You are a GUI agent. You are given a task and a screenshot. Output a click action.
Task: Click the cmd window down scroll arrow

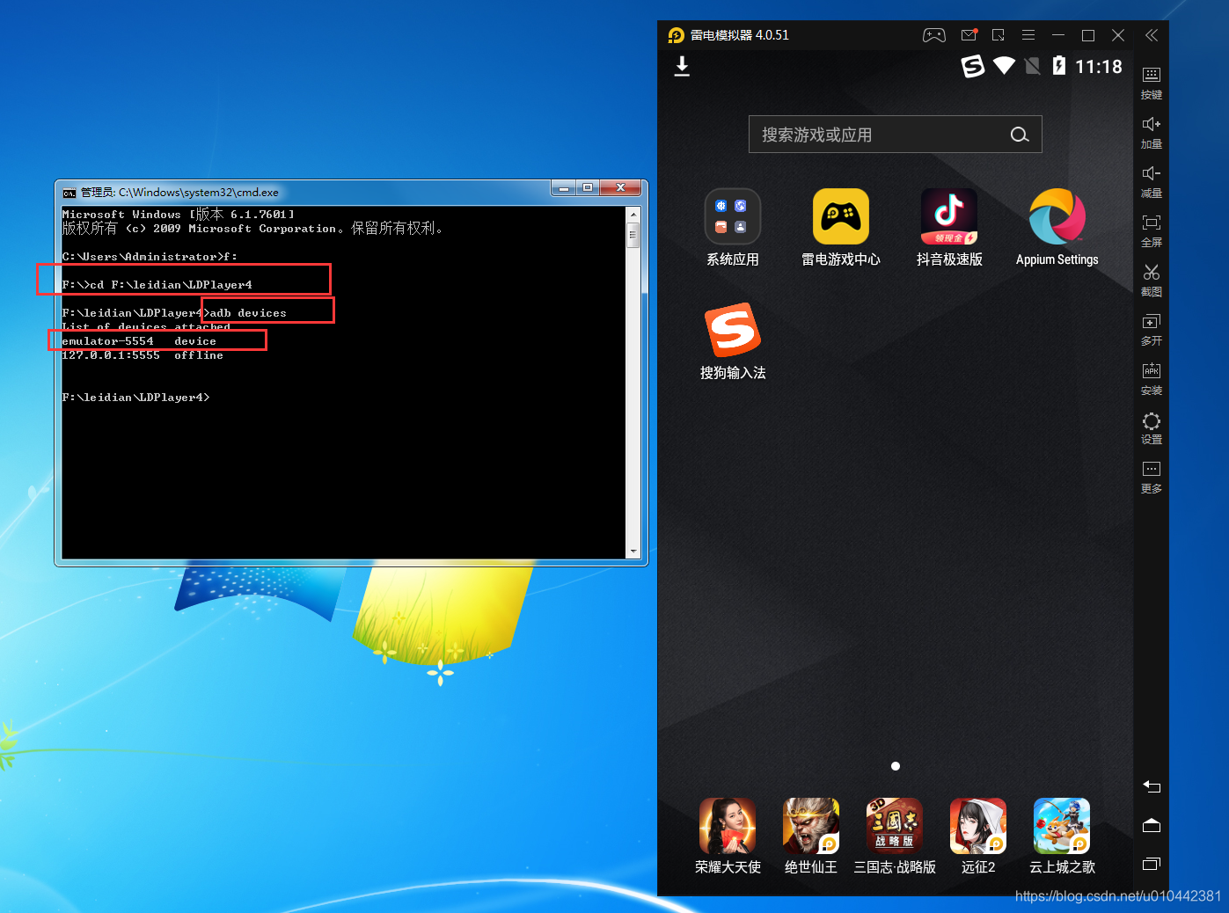[633, 551]
